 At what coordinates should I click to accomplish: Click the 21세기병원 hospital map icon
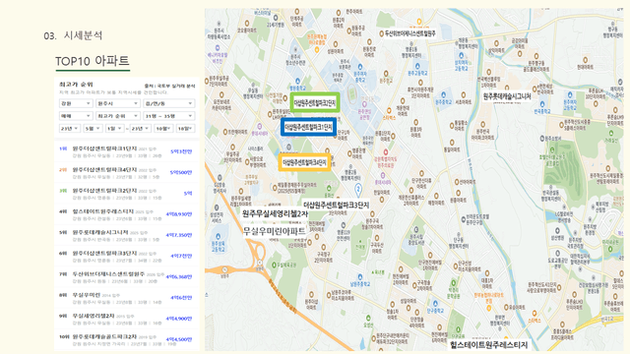click(x=276, y=18)
